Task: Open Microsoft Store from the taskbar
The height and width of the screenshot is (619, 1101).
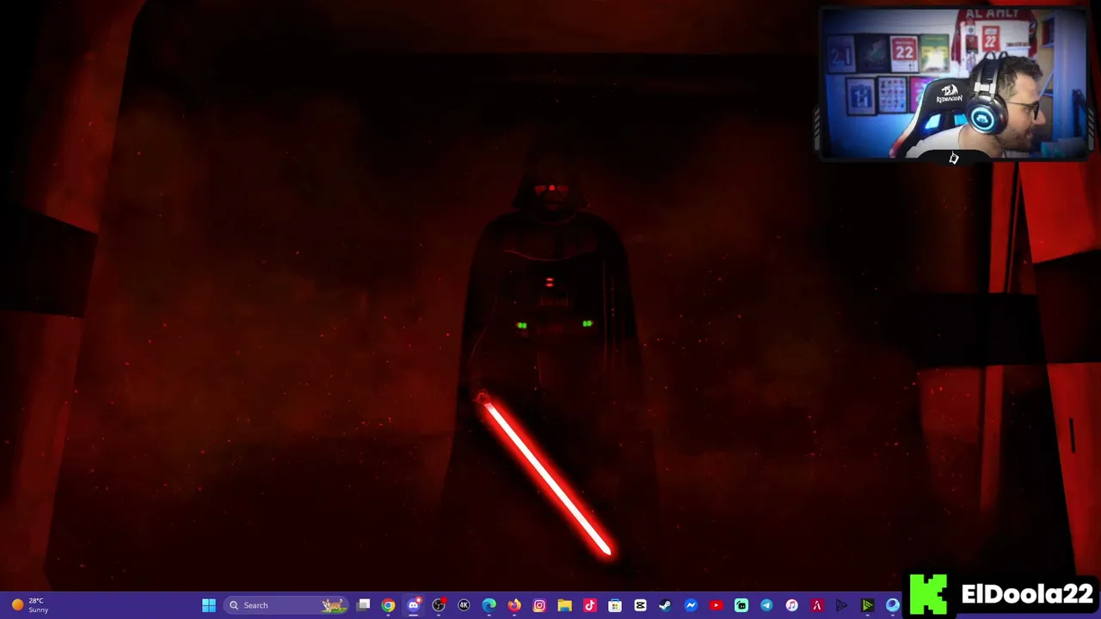Action: pos(615,605)
